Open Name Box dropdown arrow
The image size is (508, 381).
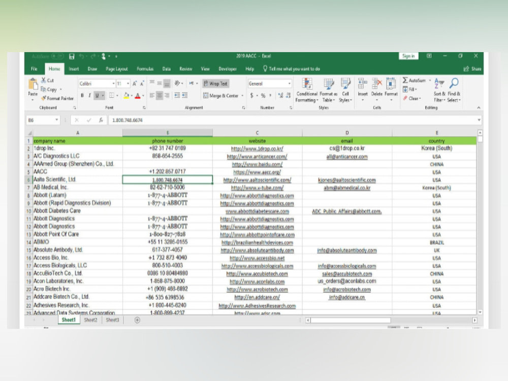57,120
